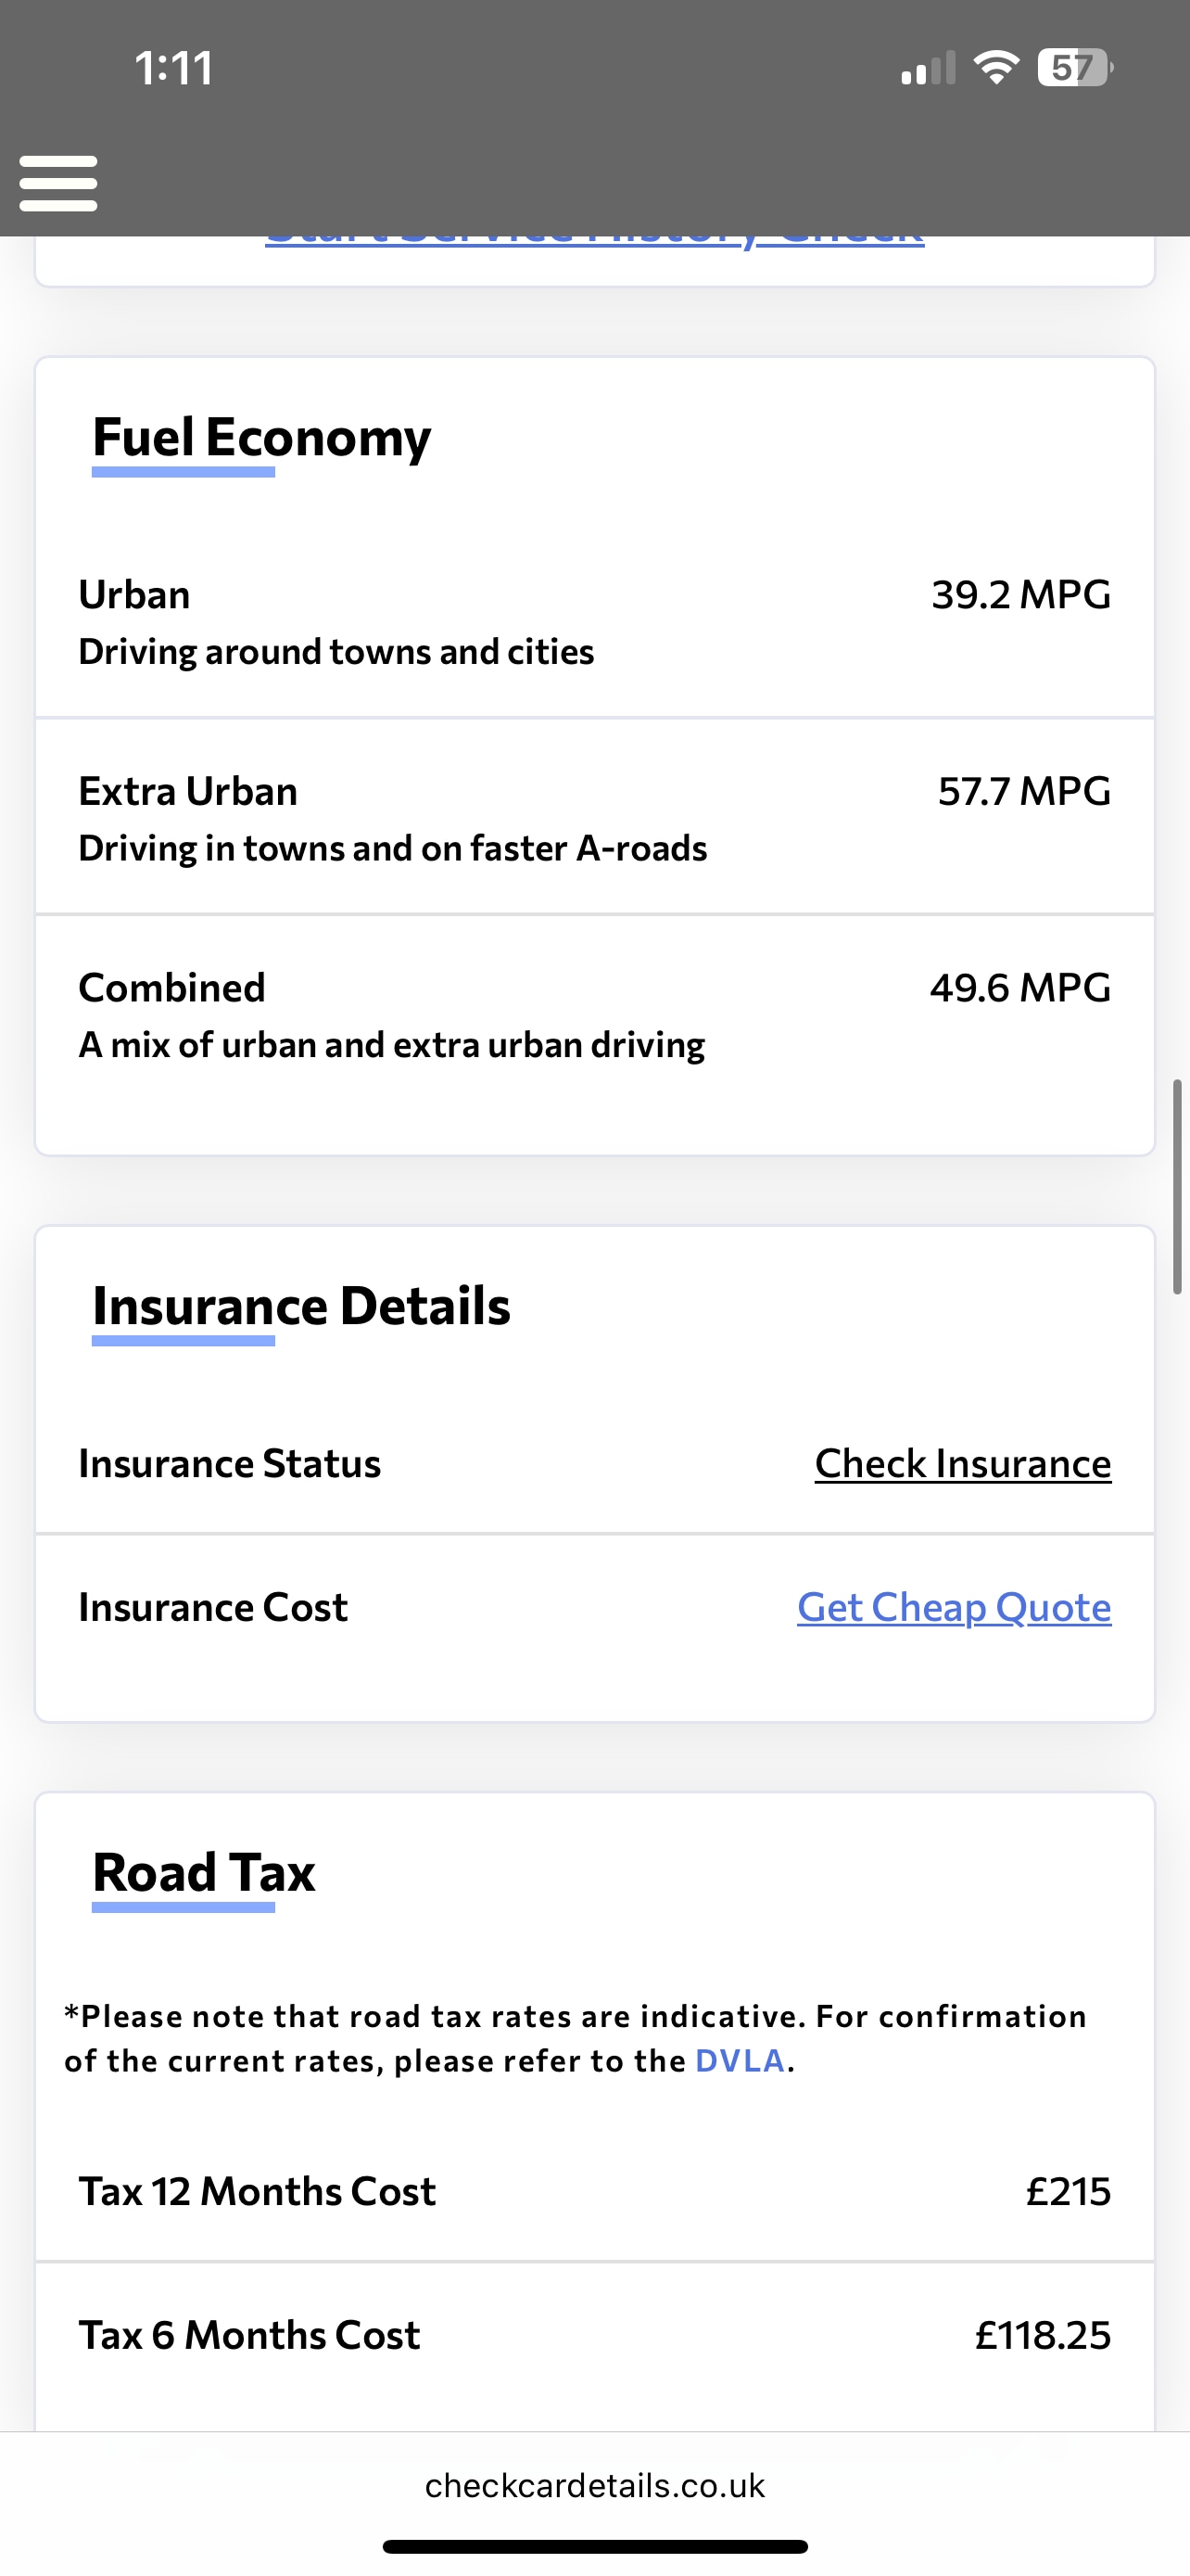The width and height of the screenshot is (1190, 2576).
Task: Tap the Combined 49.6 MPG value
Action: (x=1019, y=988)
